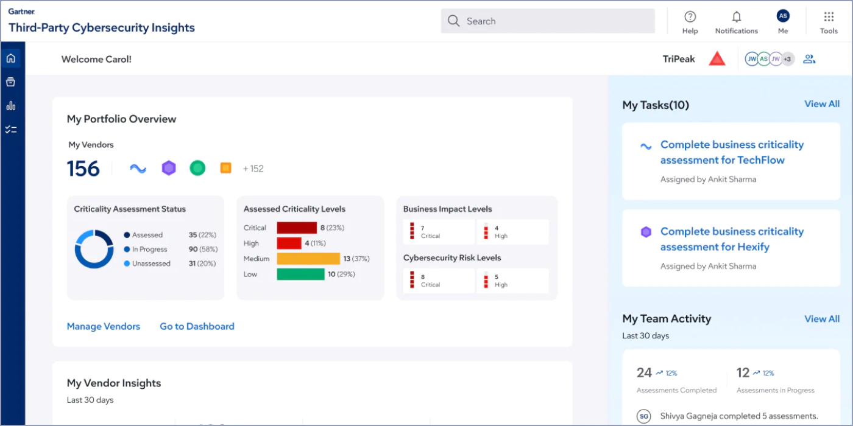The width and height of the screenshot is (853, 426).
Task: View All in My Team Activity
Action: [822, 319]
